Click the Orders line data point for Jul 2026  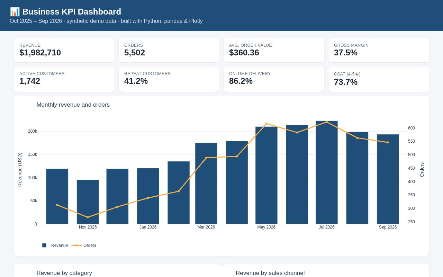327,122
